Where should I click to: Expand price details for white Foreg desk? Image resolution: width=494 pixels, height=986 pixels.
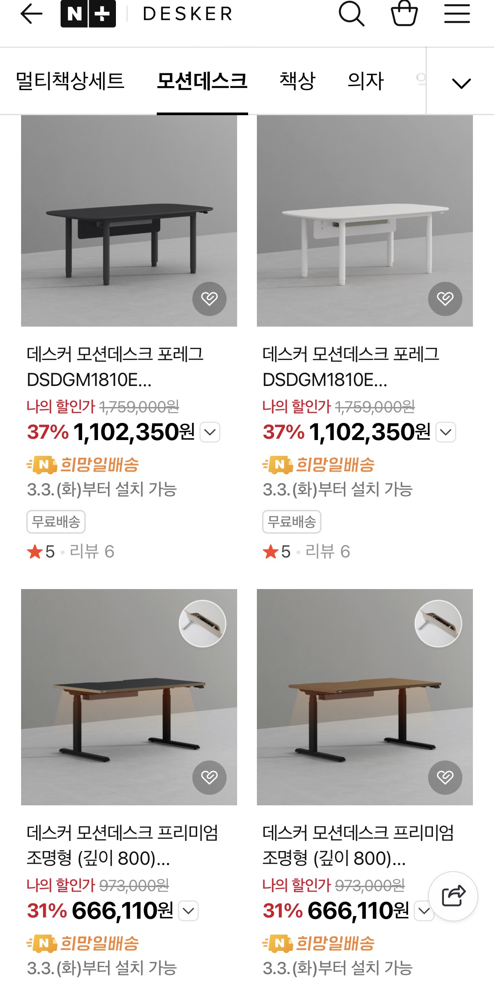(446, 432)
